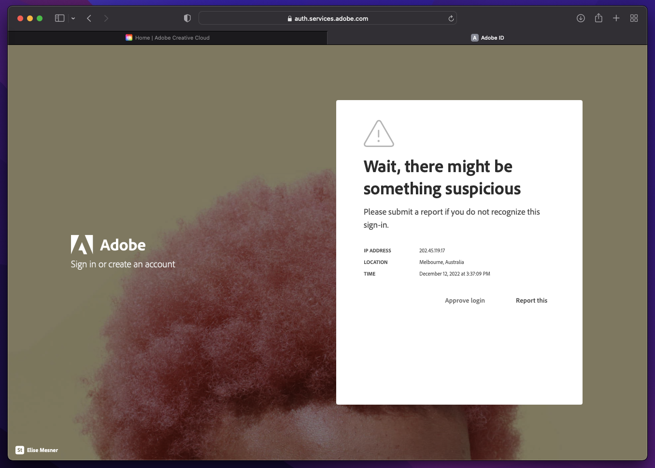Reload the page with the refresh icon
Viewport: 655px width, 468px height.
click(451, 18)
